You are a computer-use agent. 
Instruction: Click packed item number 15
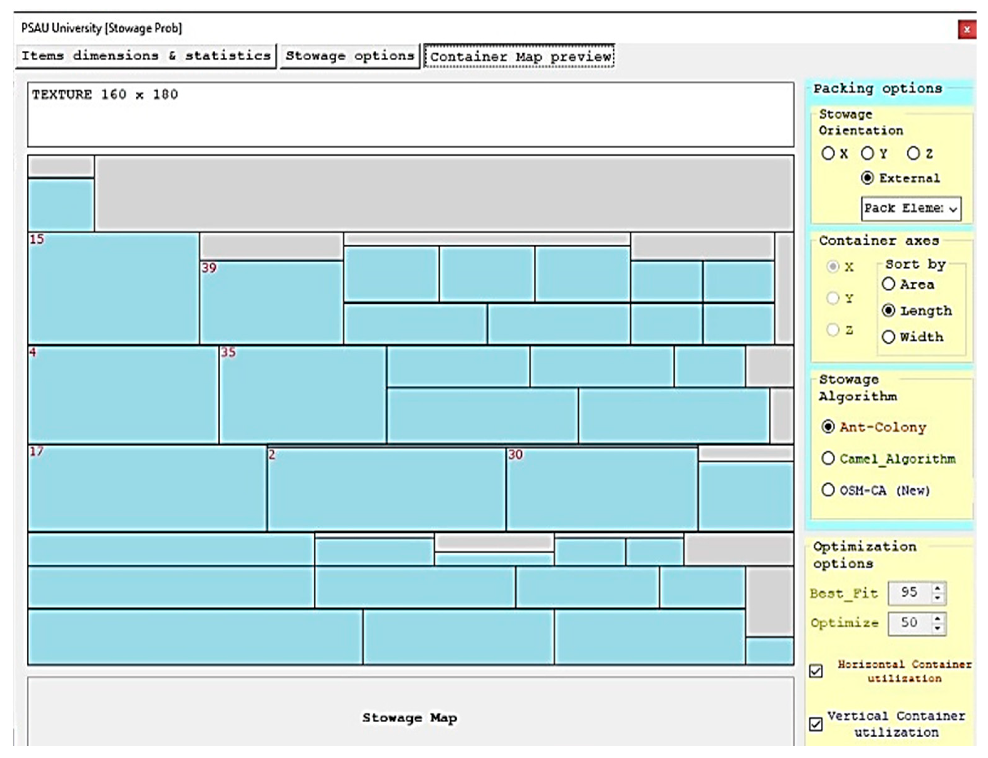(113, 289)
